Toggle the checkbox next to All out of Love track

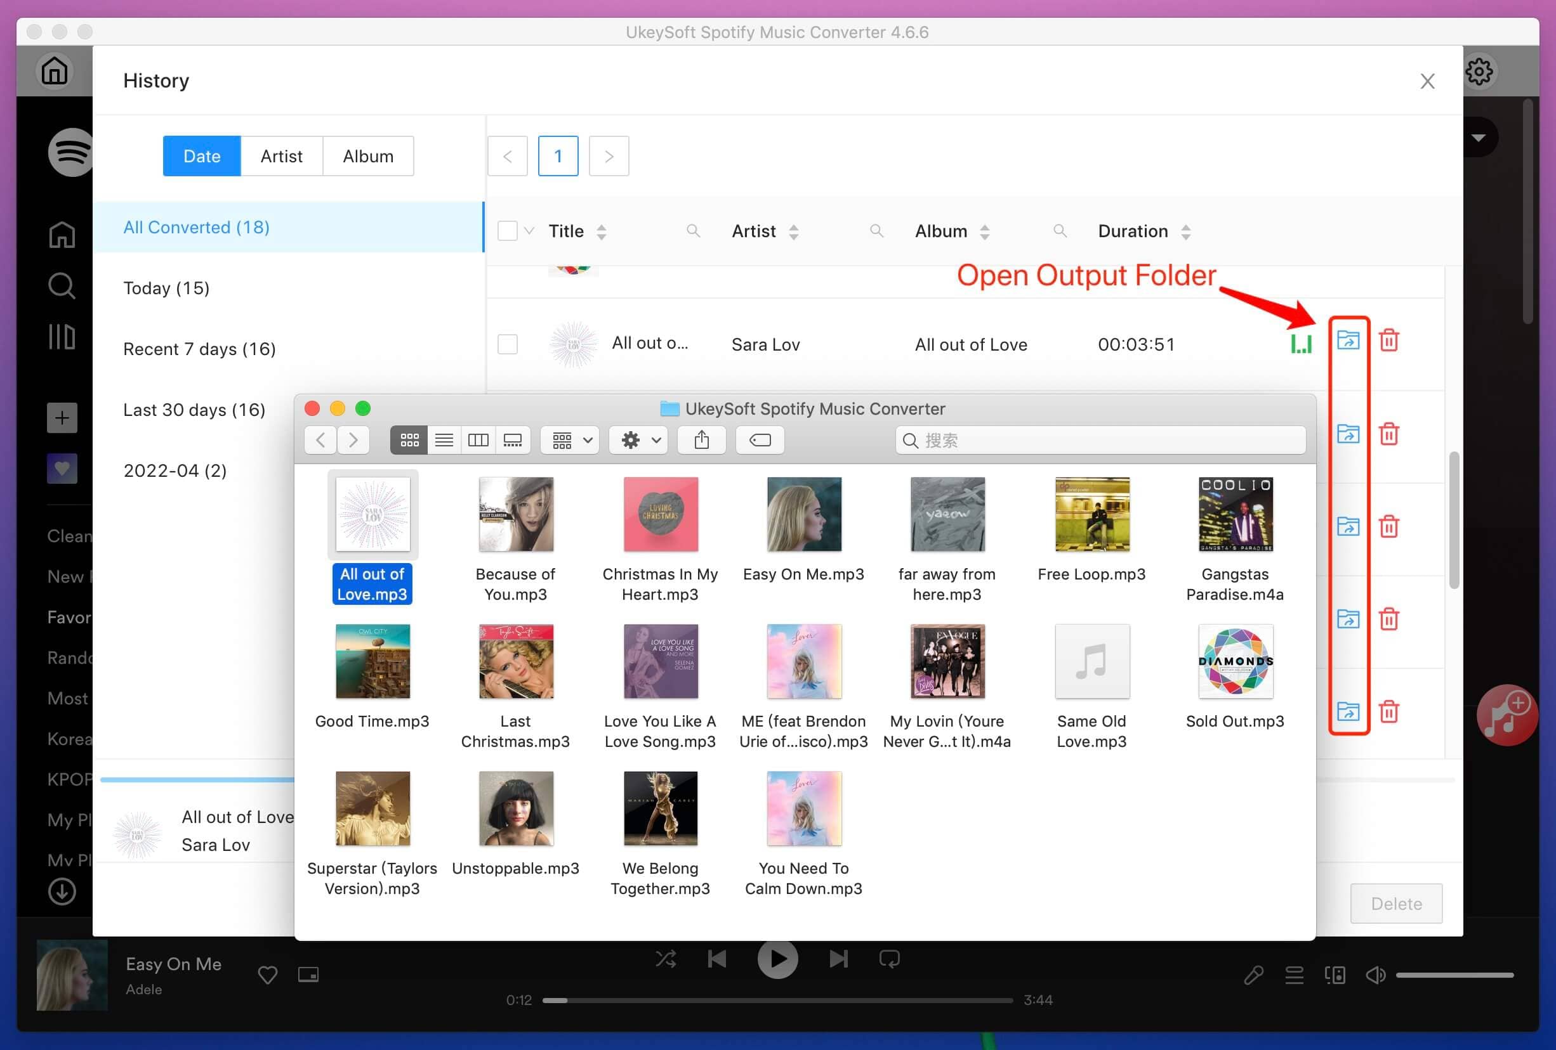(508, 344)
